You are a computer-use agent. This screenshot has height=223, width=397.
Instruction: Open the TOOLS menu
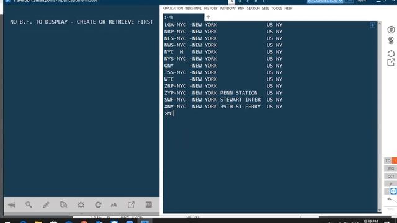pyautogui.click(x=277, y=8)
